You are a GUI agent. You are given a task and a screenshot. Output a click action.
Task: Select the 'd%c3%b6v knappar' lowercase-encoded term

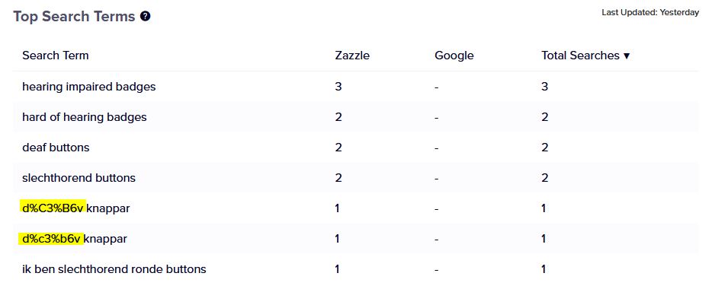(x=73, y=239)
